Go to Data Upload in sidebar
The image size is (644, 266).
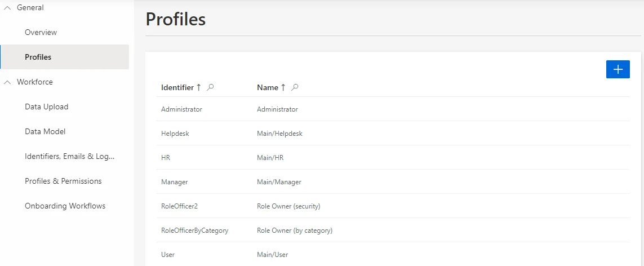coord(46,107)
